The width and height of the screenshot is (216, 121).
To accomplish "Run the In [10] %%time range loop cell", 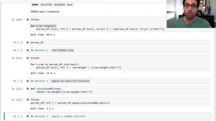I will coord(28,19).
